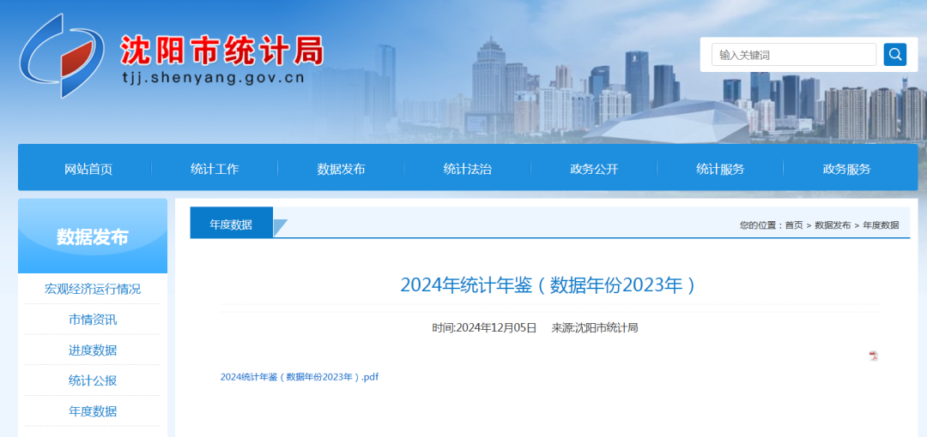
Task: Open 网站首页 in the navigation bar
Action: click(x=88, y=169)
